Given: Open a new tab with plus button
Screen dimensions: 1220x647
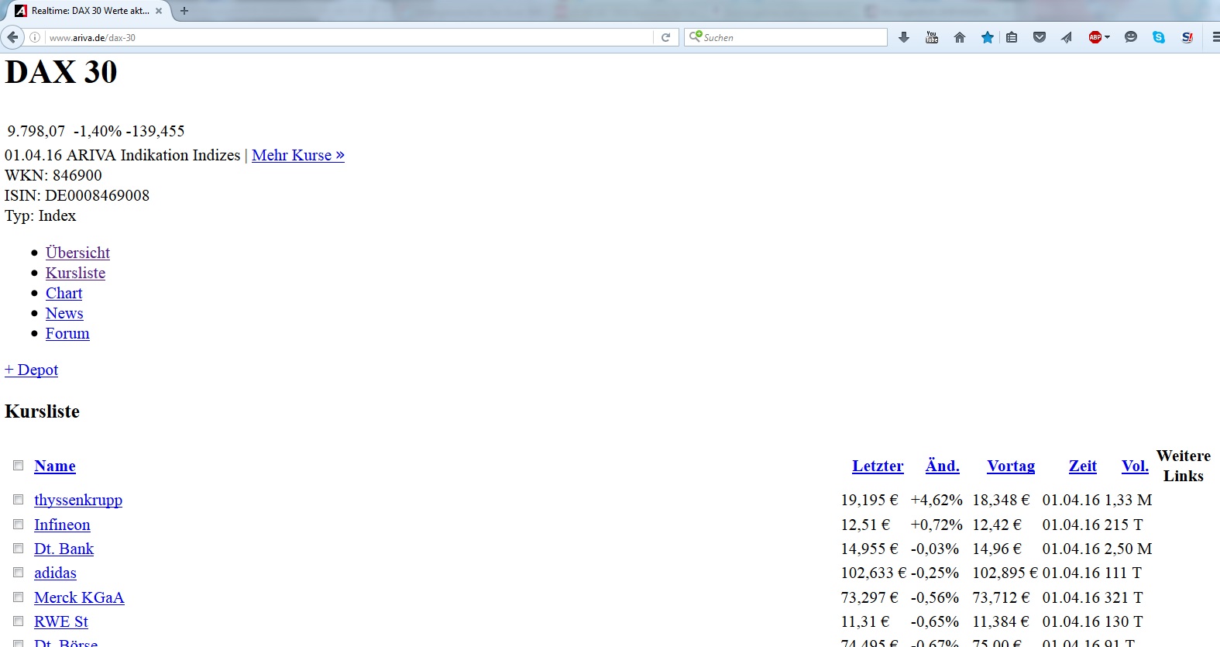Looking at the screenshot, I should 184,11.
